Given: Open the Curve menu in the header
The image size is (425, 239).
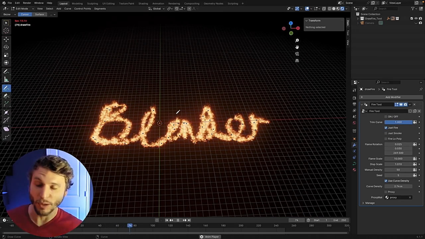Looking at the screenshot, I should pos(68,8).
